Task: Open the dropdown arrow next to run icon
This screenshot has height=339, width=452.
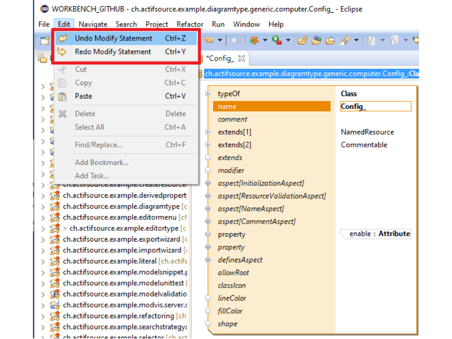Action: [x=288, y=40]
